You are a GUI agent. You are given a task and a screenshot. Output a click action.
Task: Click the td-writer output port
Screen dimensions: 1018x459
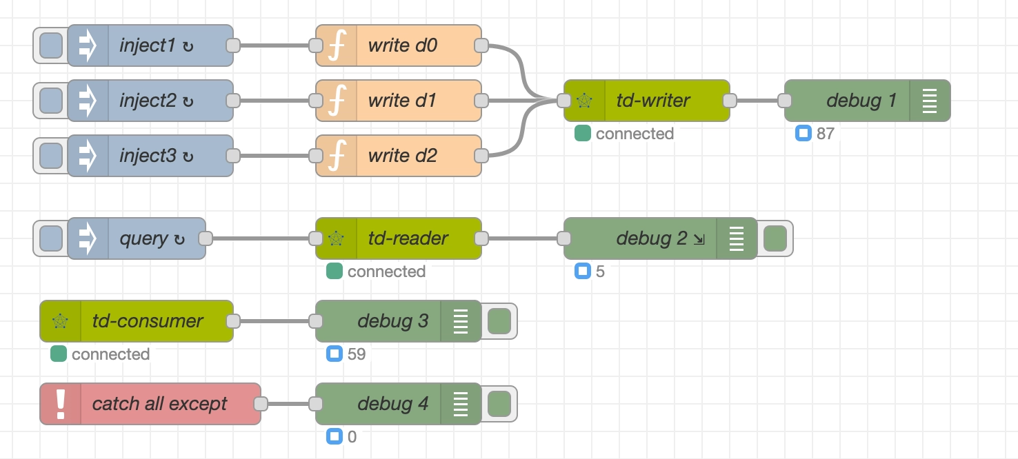[730, 101]
